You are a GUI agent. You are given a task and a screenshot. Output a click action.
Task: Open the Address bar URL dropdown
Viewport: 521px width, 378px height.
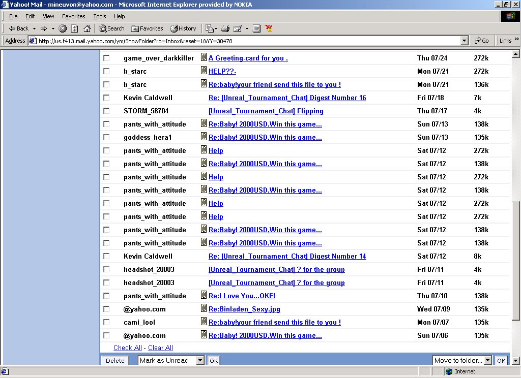[465, 41]
